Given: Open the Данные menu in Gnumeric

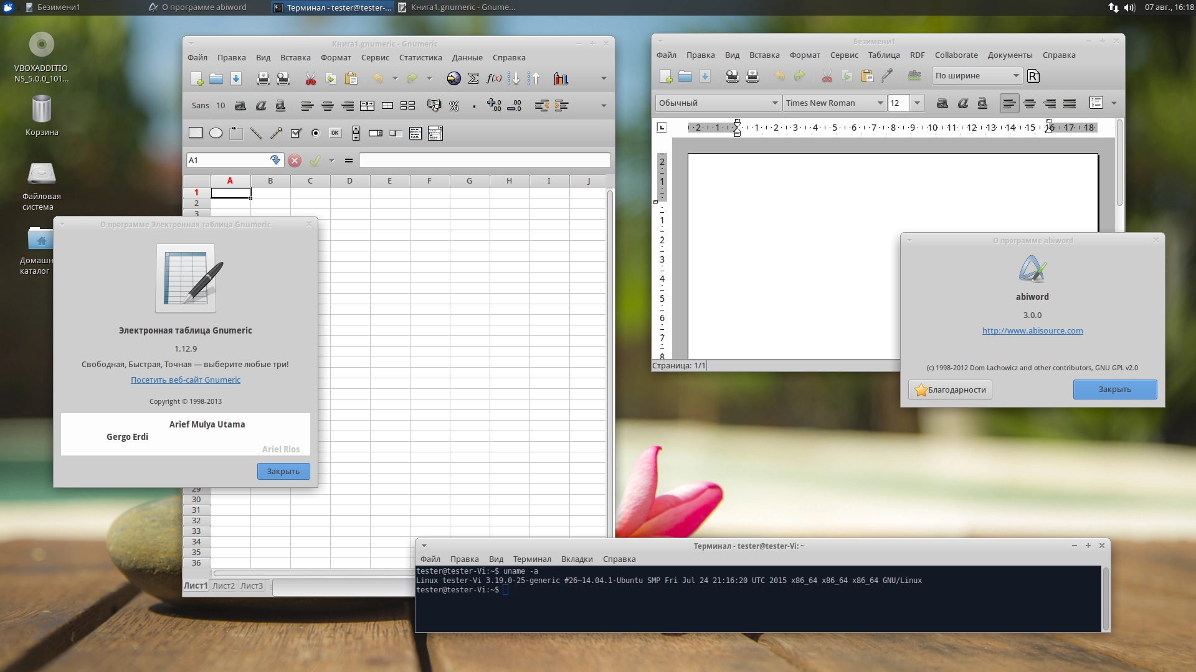Looking at the screenshot, I should (x=467, y=58).
